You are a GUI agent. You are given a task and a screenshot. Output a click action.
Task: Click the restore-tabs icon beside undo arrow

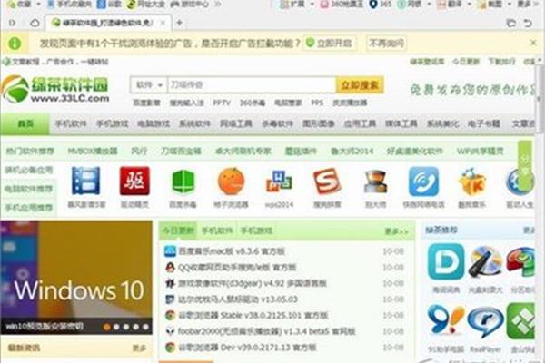click(510, 24)
